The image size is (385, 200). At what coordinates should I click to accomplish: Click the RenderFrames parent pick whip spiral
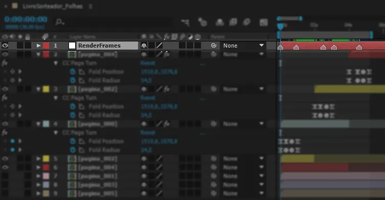214,45
